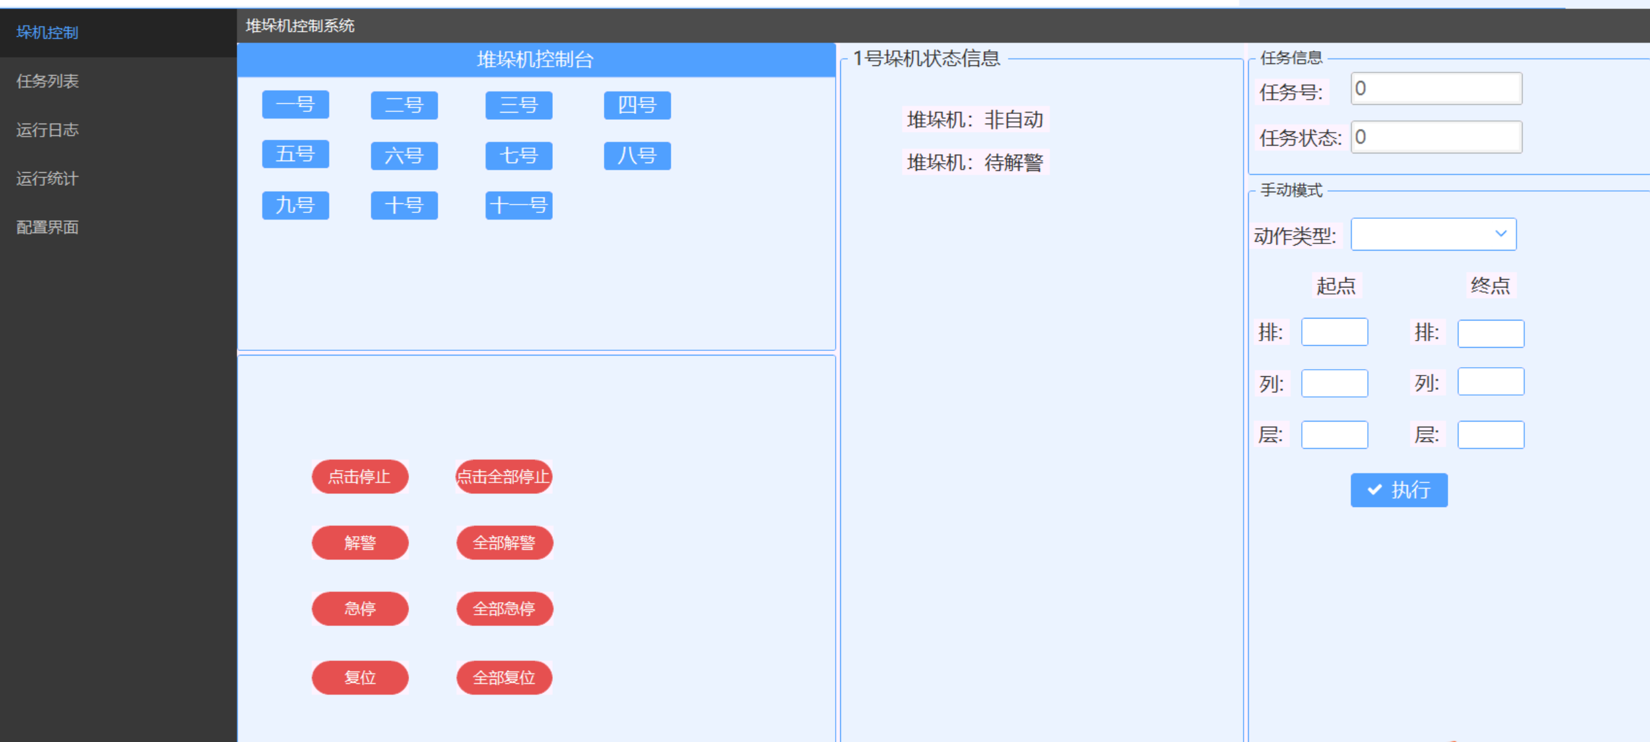Focus the 终点 列 input
Screen dimensions: 1650x742
click(1491, 382)
